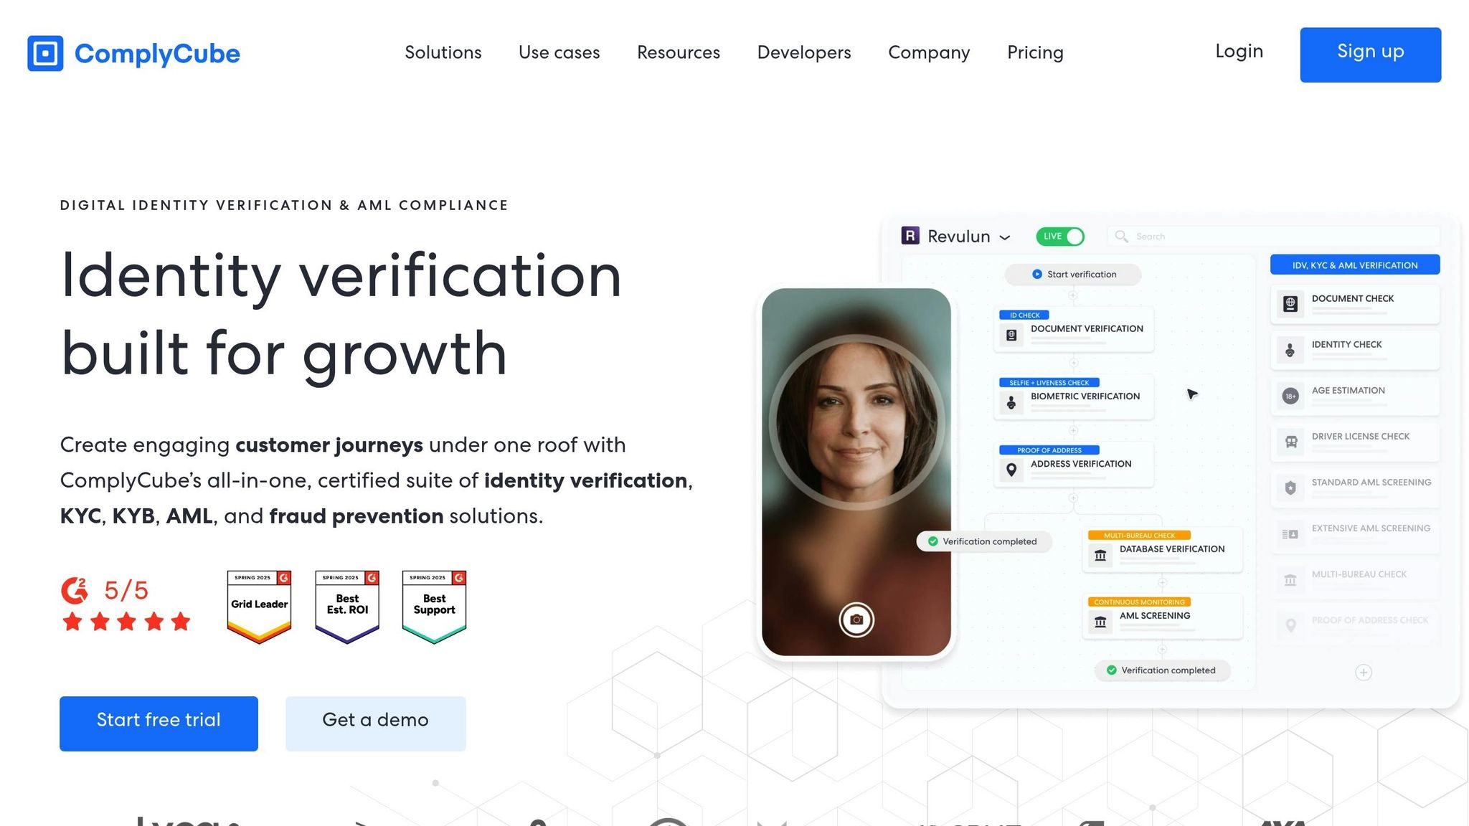Select the Document Check passport icon
The width and height of the screenshot is (1469, 826).
click(x=1290, y=304)
